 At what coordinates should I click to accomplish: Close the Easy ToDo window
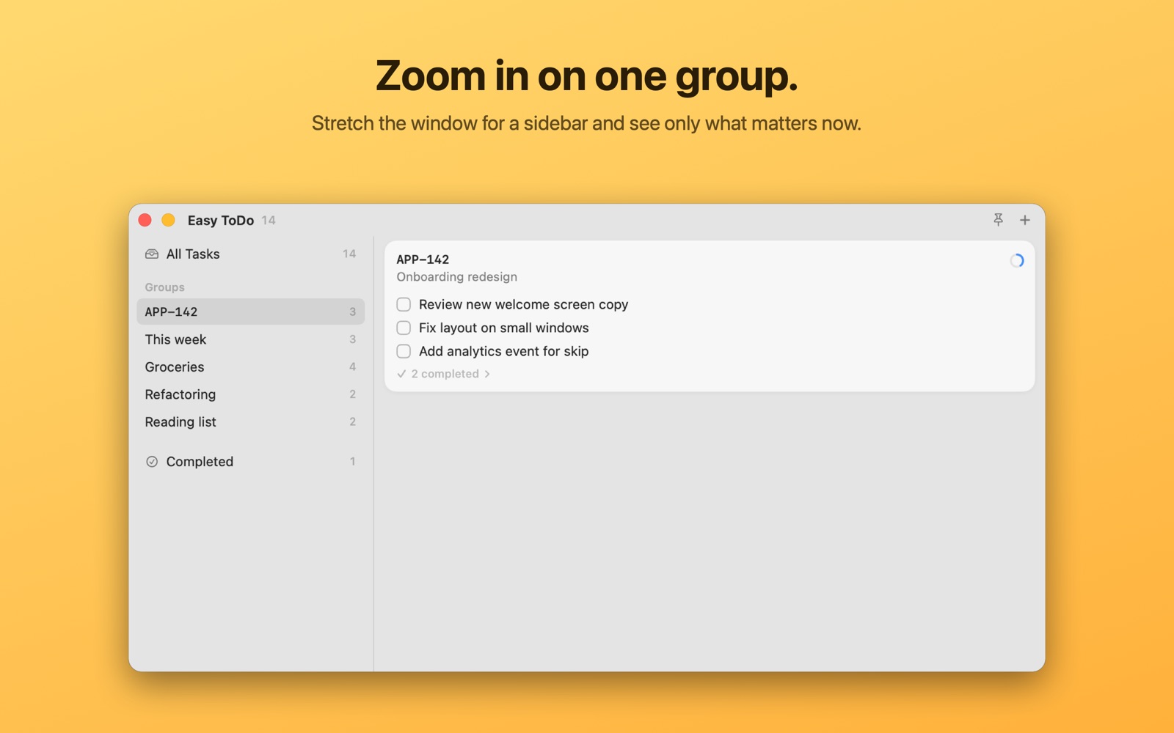pyautogui.click(x=145, y=220)
